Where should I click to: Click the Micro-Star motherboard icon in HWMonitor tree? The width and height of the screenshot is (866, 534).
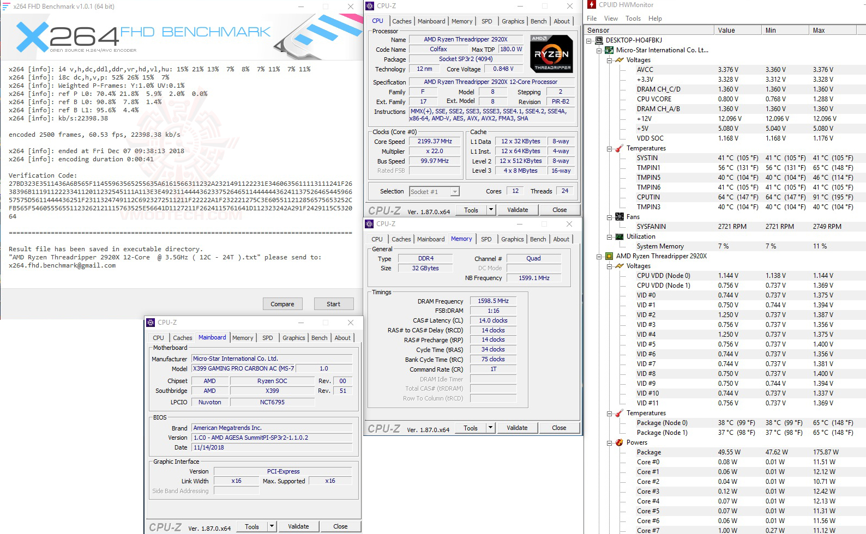point(609,50)
